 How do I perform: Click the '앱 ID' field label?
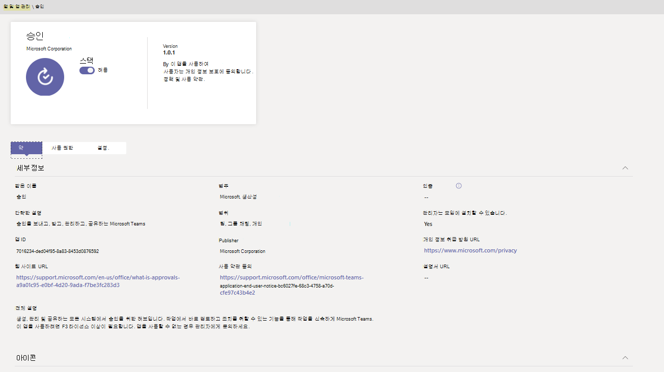coord(21,240)
